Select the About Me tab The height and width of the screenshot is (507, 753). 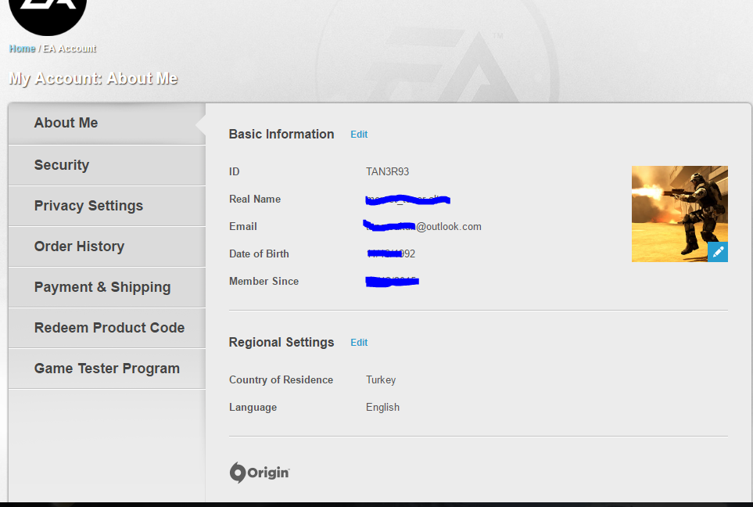coord(106,123)
